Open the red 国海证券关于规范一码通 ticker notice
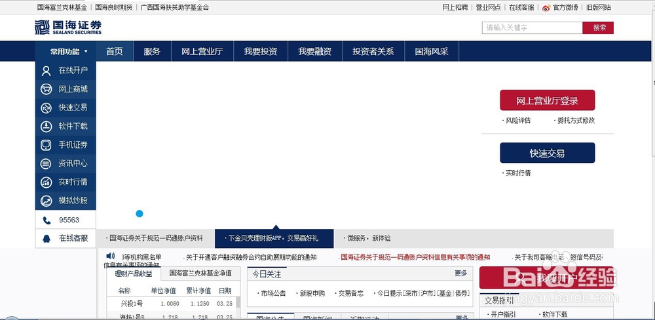Screen dimensions: 655x320 click(416, 257)
